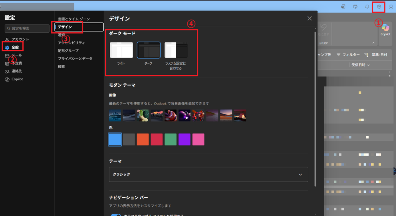The image size is (396, 216).
Task: Open the notifications bell icon
Action: click(367, 7)
